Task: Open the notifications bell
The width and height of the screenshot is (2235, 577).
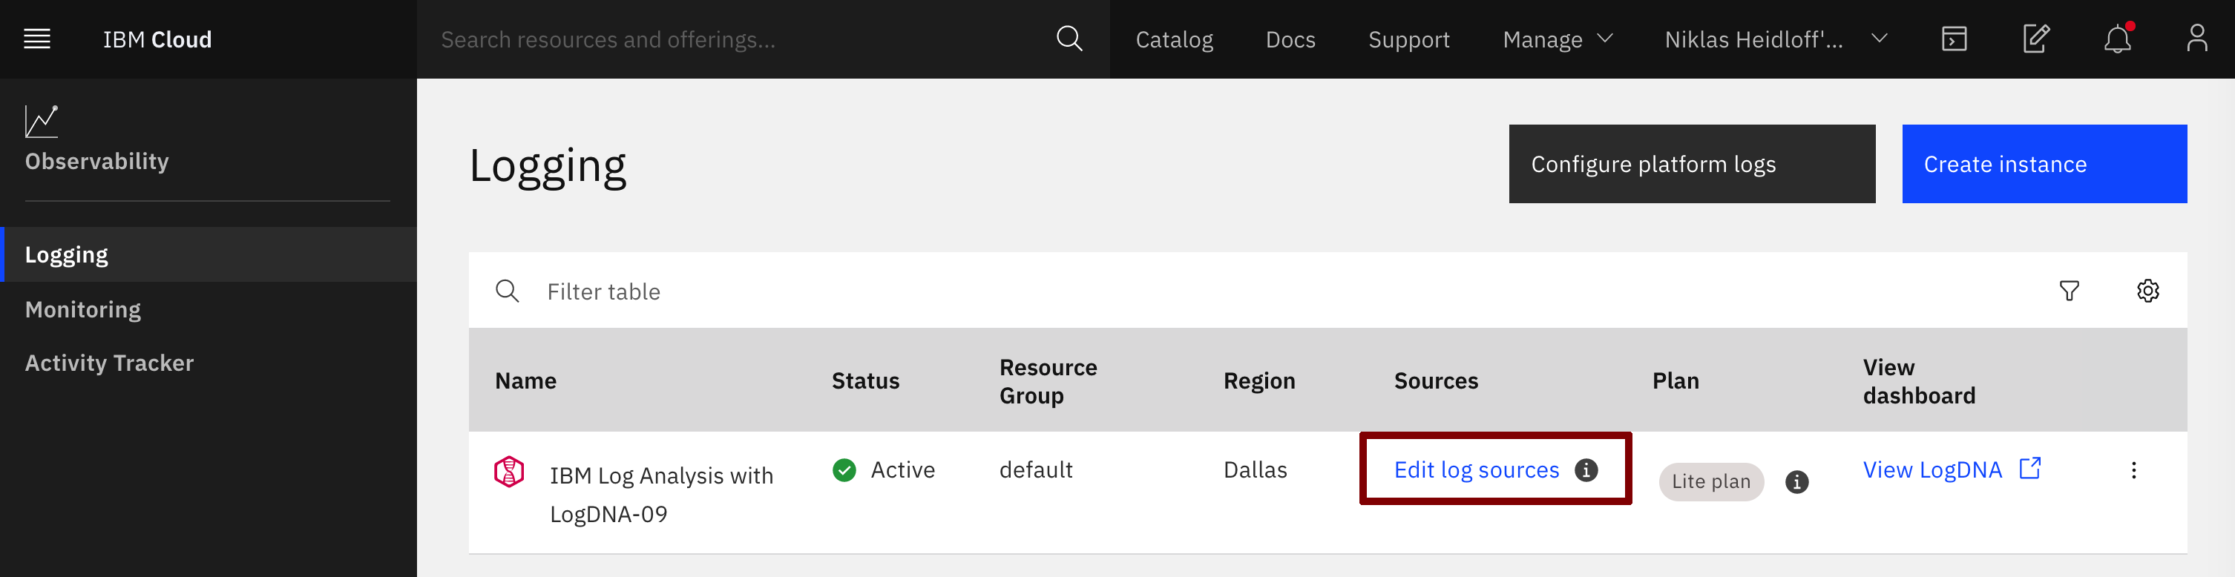Action: point(2117,39)
